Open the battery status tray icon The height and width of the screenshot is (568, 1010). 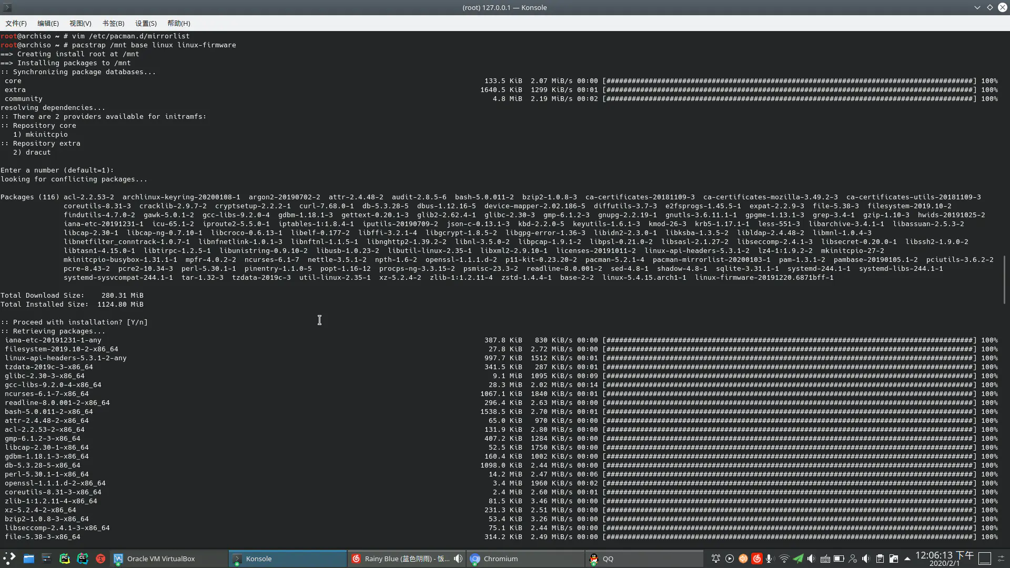point(839,559)
